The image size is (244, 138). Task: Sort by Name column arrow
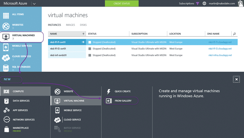[83, 34]
